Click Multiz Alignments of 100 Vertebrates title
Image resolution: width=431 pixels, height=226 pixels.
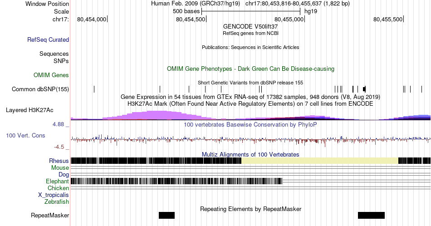coord(250,154)
